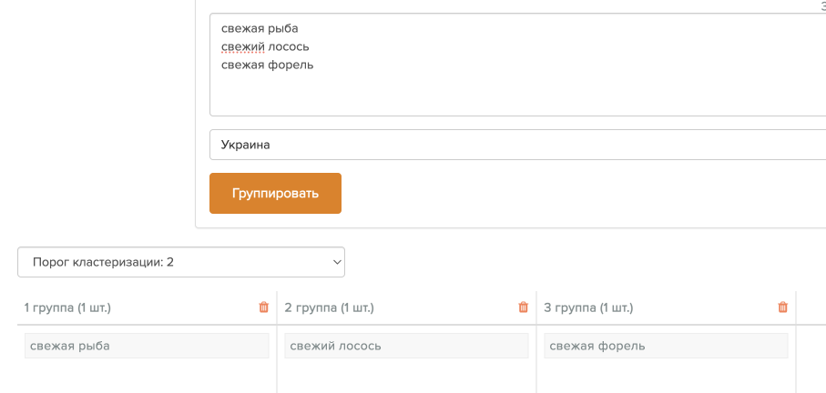
Task: Click empty area below свежая рыба group field
Action: [x=147, y=376]
